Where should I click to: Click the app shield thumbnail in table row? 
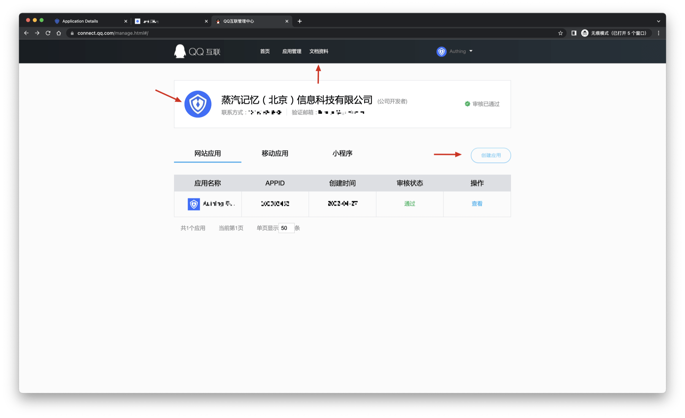point(194,204)
